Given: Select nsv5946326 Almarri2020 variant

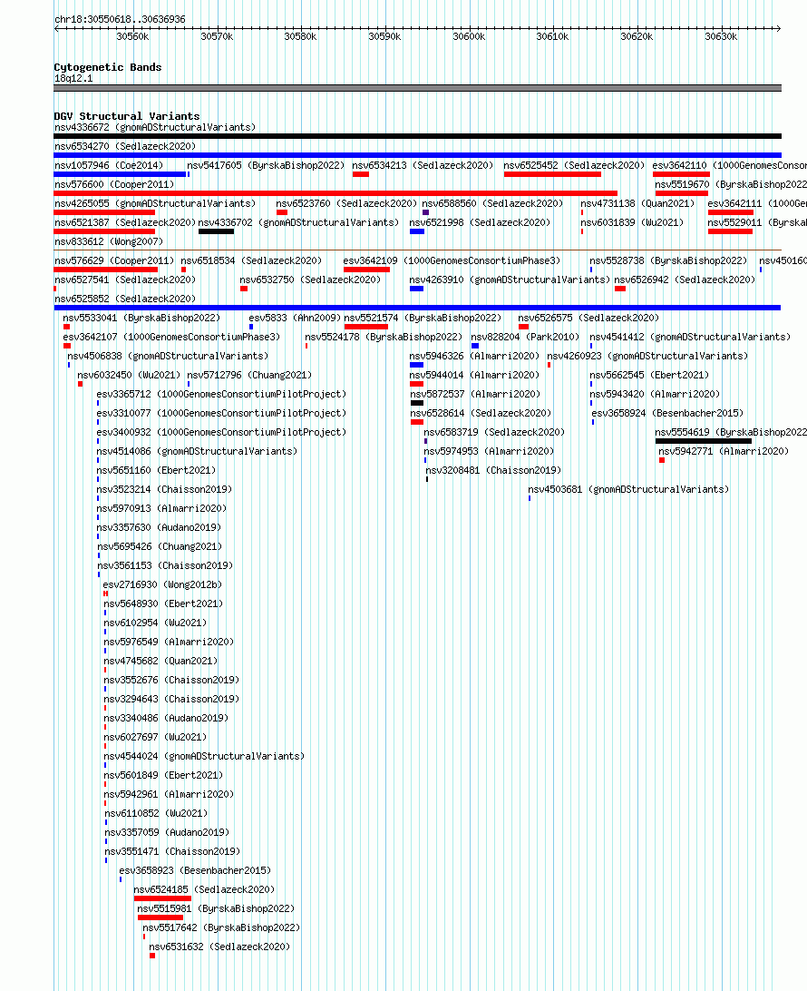Looking at the screenshot, I should (x=474, y=355).
